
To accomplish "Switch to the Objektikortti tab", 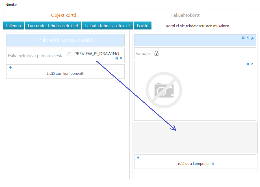I will pyautogui.click(x=64, y=15).
